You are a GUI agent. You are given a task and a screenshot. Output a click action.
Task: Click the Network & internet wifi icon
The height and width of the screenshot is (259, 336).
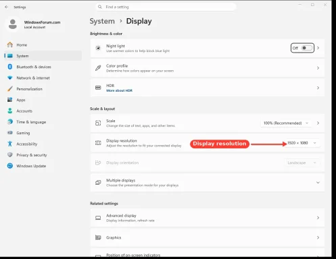click(10, 78)
